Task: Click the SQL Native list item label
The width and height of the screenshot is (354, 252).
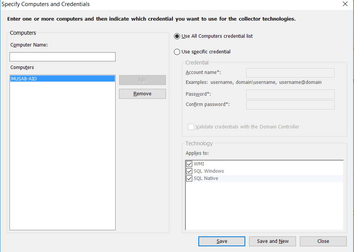Action: pos(206,178)
